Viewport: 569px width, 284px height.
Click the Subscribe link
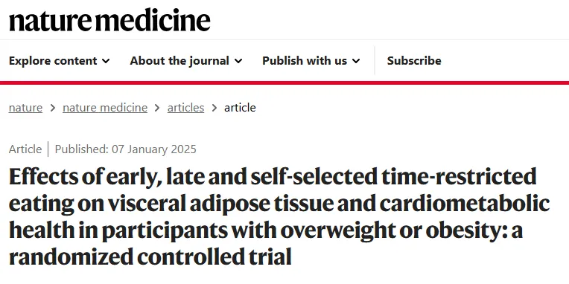click(x=414, y=60)
